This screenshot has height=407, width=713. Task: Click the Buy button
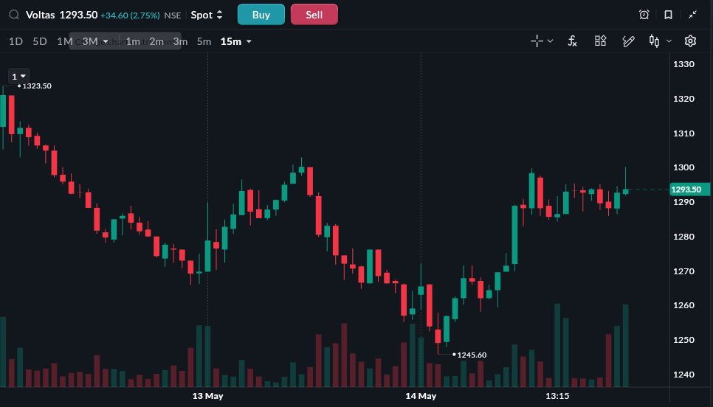(261, 15)
